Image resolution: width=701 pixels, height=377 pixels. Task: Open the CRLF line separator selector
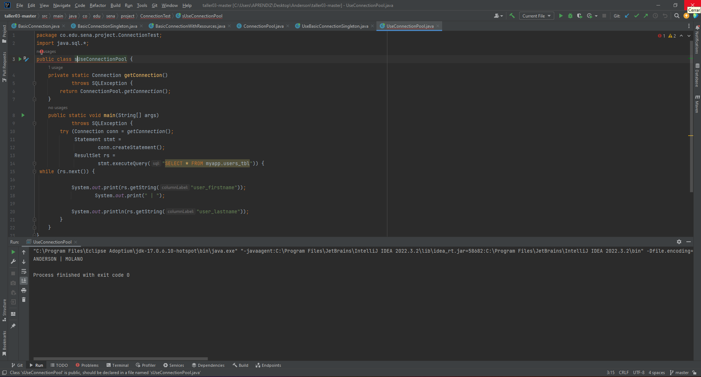[624, 373]
